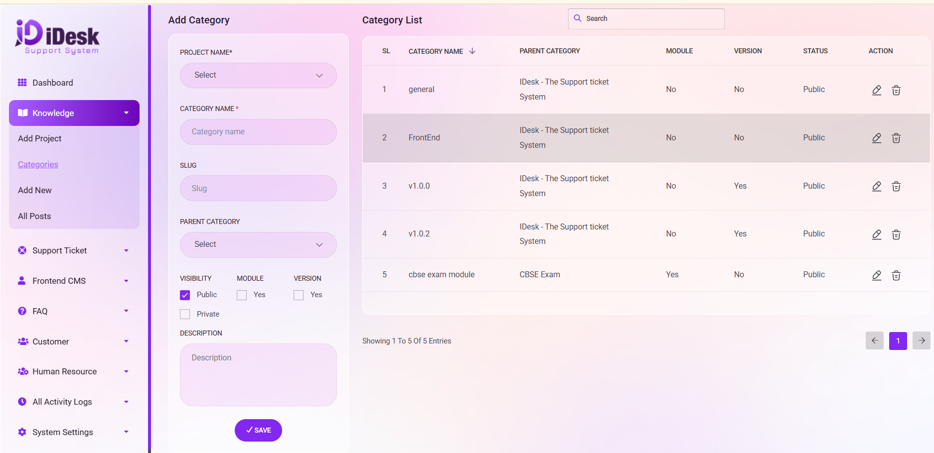Screen dimensions: 934x453
Task: Click the Save button
Action: coord(258,430)
